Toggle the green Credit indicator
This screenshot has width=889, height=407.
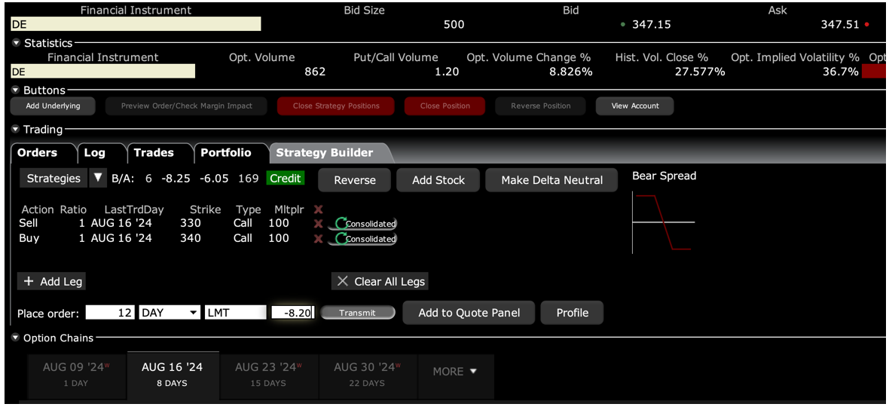click(x=285, y=179)
